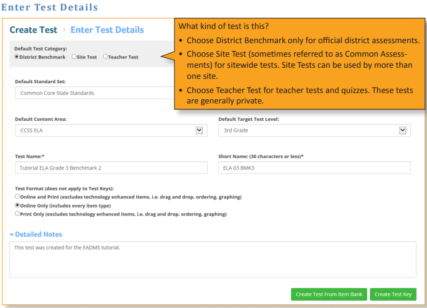Go to Create Test breadcrumb
Screen dimensions: 427x308
[x=33, y=30]
